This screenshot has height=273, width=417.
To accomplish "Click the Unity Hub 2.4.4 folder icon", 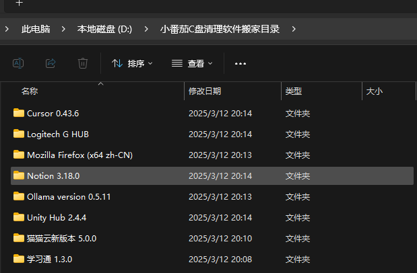I will (19, 217).
